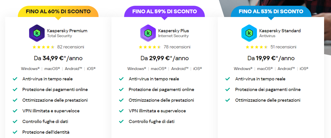Viewport: 331px width, 138px height.
Task: Open the 78 recensioni reviews link
Action: pos(177,47)
